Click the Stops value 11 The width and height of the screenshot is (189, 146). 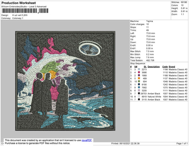tap(147, 27)
